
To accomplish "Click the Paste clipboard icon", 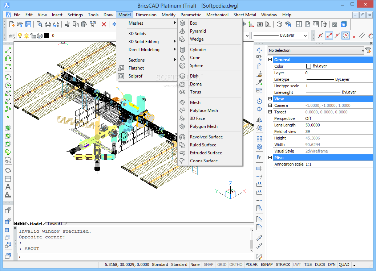I will 84,24.
